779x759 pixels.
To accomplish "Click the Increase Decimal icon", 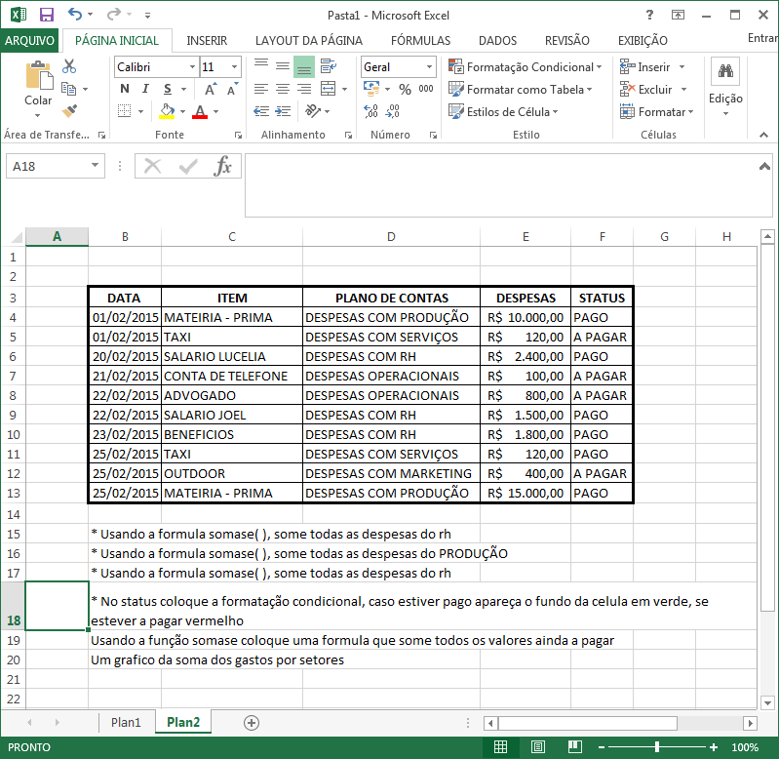I will pyautogui.click(x=370, y=111).
